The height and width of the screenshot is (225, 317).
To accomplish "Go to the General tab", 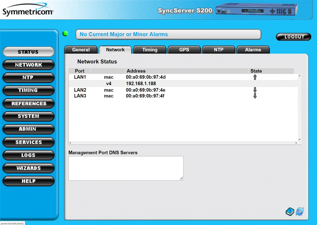I will click(81, 50).
